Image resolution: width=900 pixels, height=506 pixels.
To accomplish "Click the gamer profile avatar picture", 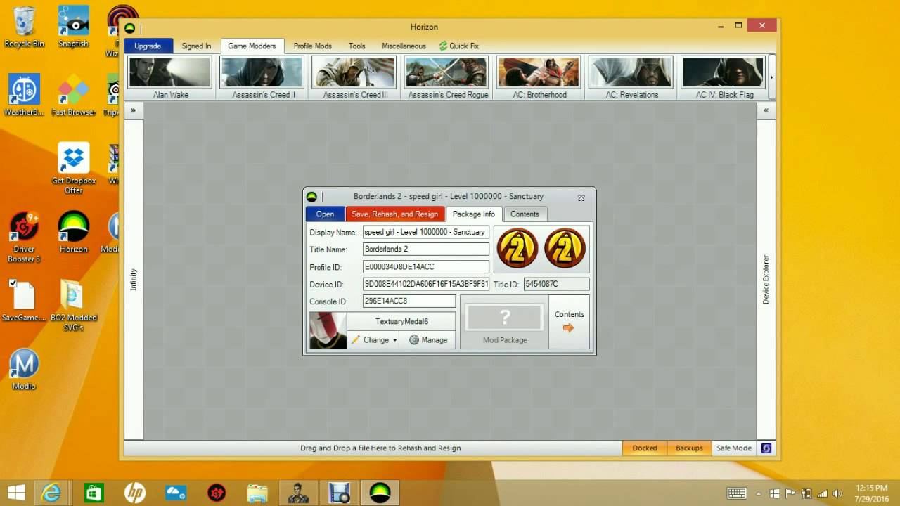I will (328, 330).
